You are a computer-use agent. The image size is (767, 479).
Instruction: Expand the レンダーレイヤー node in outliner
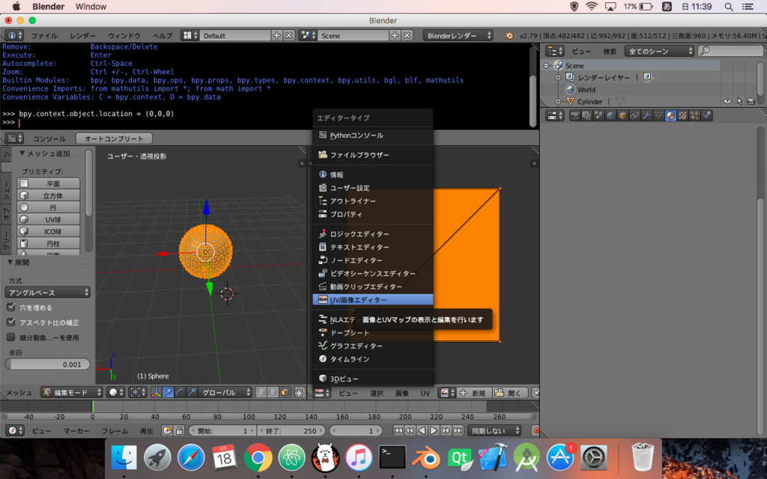point(558,77)
